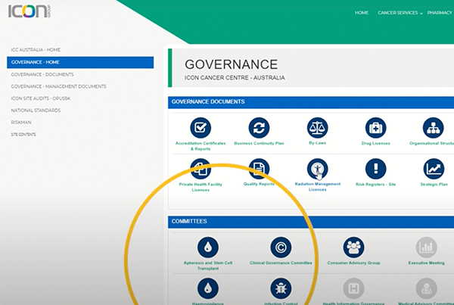The width and height of the screenshot is (454, 305).
Task: Click the Clinical Governance Committee label
Action: [x=281, y=263]
